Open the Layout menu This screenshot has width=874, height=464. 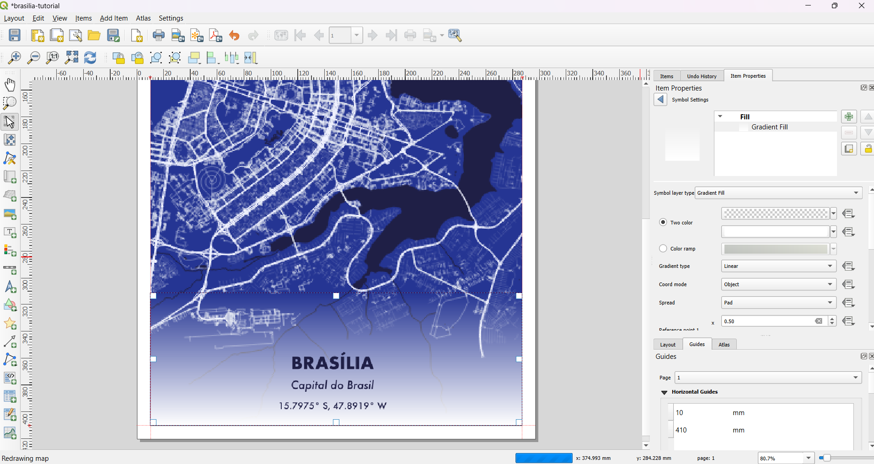[14, 18]
